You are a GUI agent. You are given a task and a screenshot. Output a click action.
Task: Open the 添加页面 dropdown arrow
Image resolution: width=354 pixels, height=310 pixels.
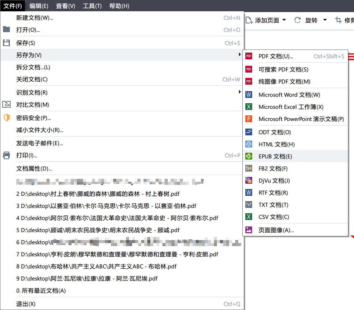(284, 20)
